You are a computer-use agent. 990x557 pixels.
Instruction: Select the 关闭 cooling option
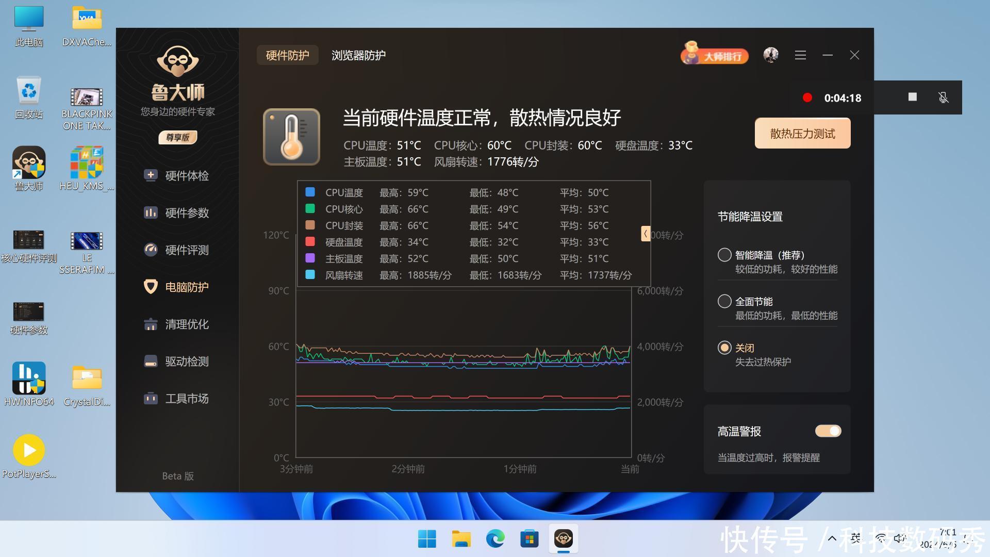click(724, 348)
